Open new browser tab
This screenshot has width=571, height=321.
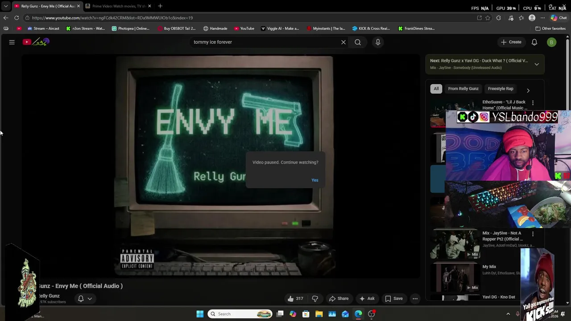[160, 6]
